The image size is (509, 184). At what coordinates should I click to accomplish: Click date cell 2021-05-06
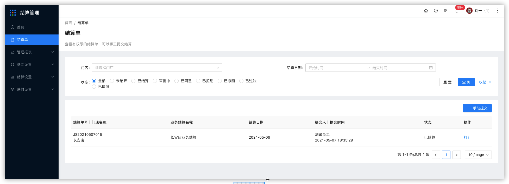pyautogui.click(x=259, y=137)
